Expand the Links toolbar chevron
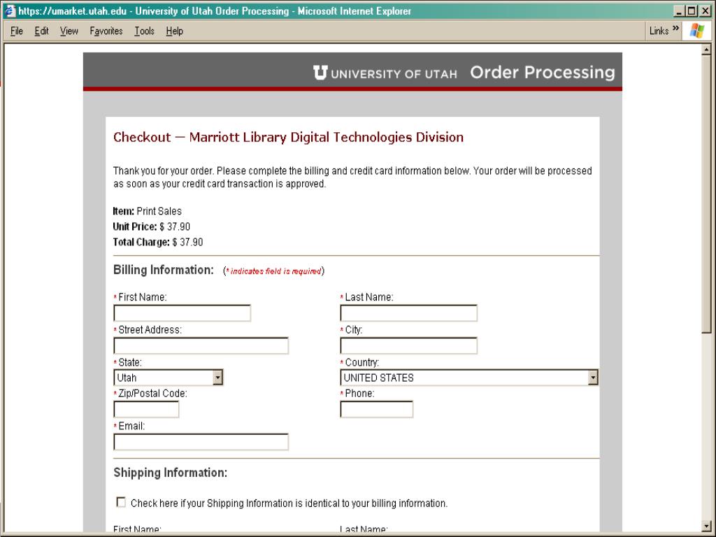Screen dimensions: 716x537 point(676,29)
